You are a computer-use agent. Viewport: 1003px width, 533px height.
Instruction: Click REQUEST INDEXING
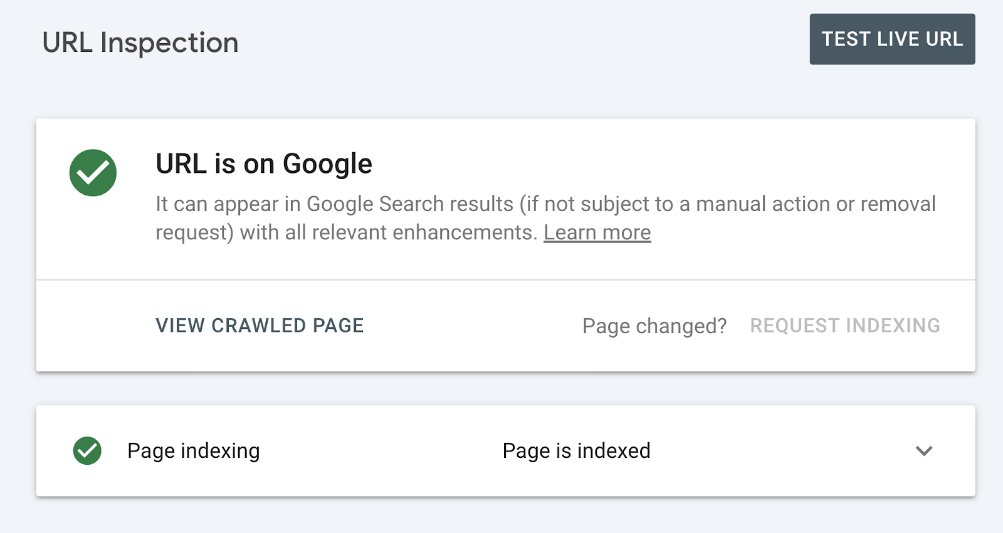click(844, 325)
